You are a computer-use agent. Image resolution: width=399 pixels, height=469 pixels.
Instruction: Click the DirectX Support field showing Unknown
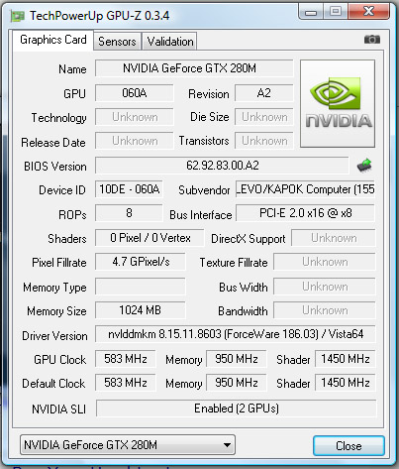tap(334, 238)
